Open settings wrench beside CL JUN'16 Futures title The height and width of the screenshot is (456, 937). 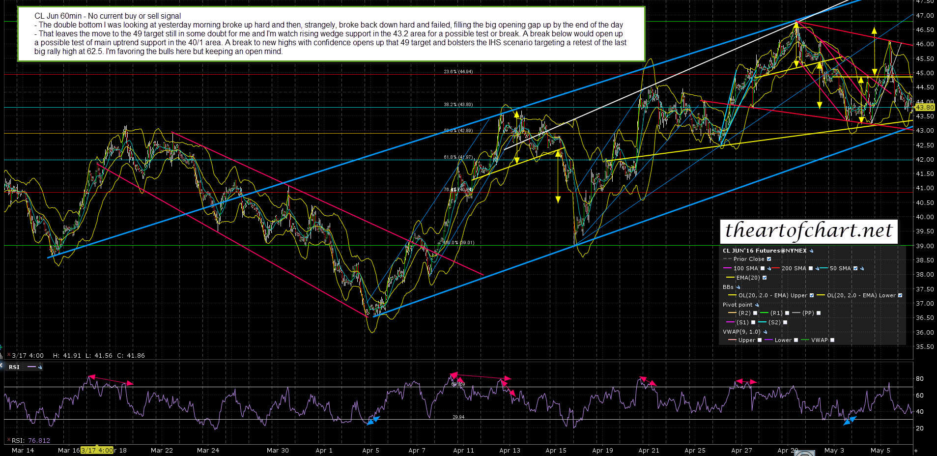[812, 251]
